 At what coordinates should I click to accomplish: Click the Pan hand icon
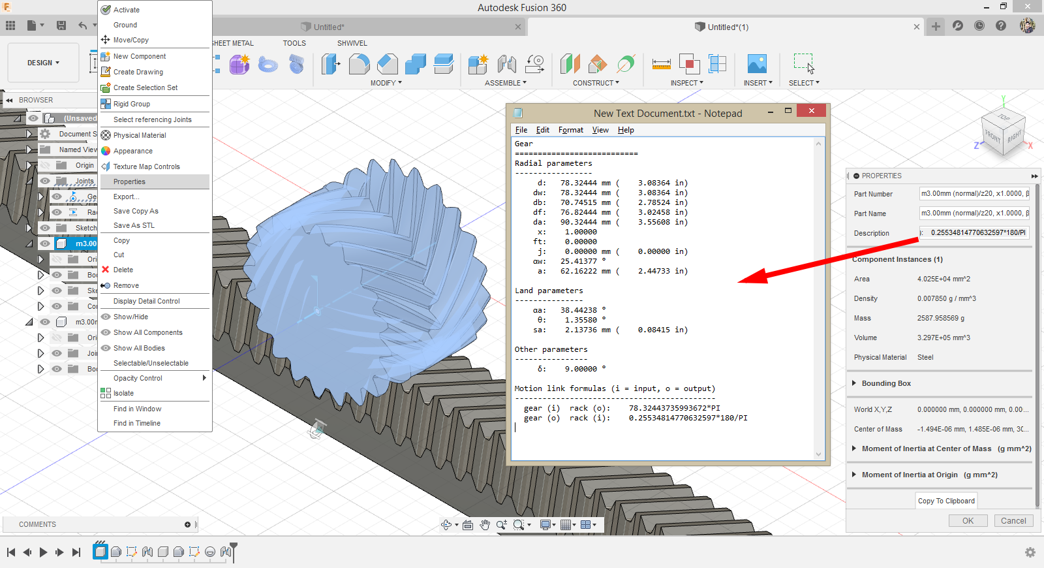pyautogui.click(x=485, y=525)
